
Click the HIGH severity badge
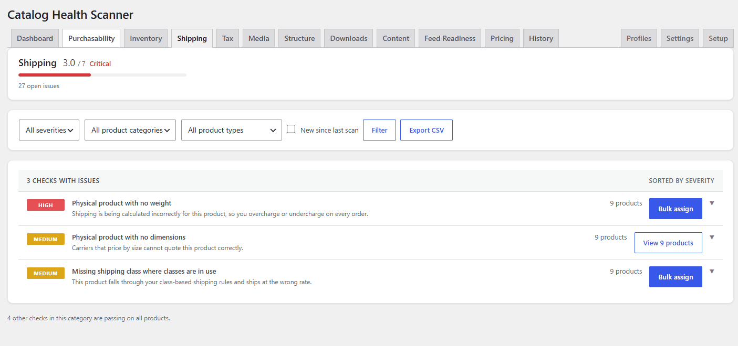(46, 205)
